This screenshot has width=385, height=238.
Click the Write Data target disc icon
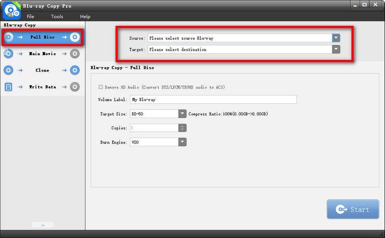pos(75,87)
